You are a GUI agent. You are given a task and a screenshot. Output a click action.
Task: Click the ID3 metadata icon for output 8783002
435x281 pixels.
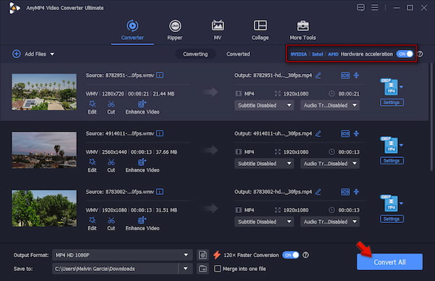[345, 192]
